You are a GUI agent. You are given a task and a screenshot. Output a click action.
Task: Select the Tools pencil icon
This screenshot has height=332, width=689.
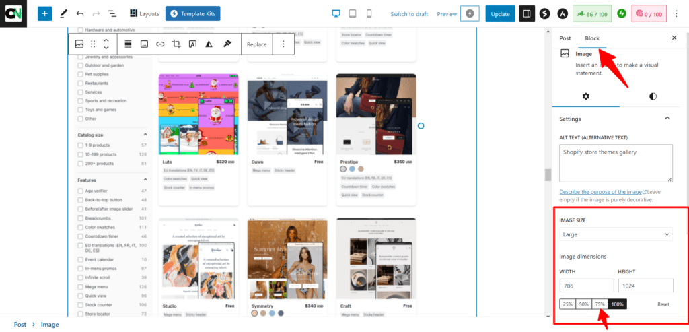point(63,13)
